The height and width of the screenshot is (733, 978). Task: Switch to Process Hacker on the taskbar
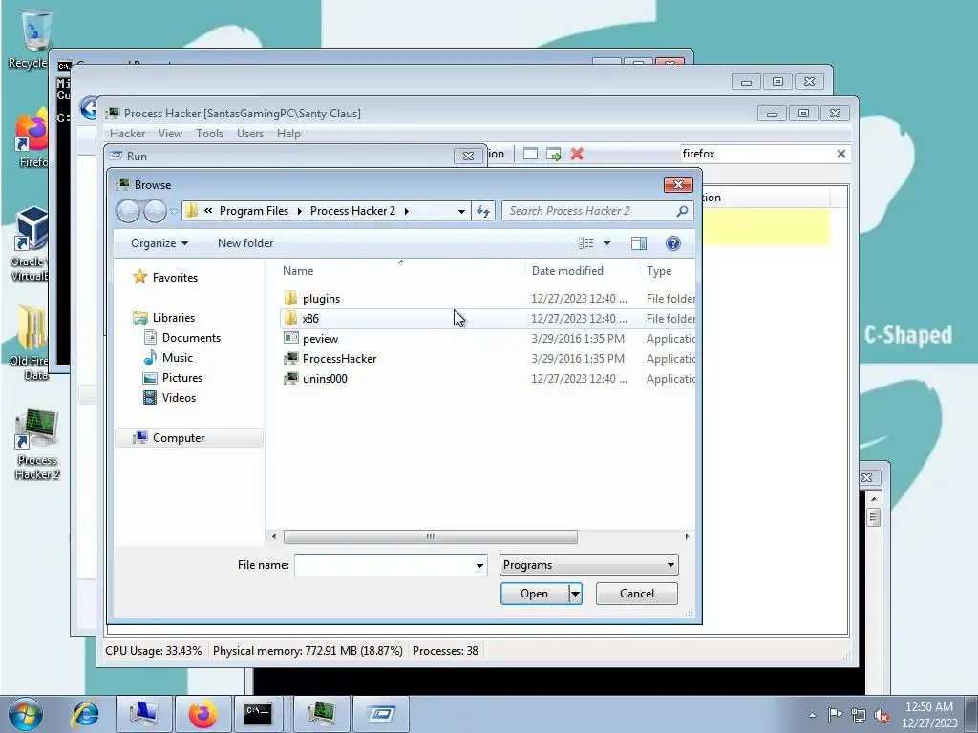322,714
